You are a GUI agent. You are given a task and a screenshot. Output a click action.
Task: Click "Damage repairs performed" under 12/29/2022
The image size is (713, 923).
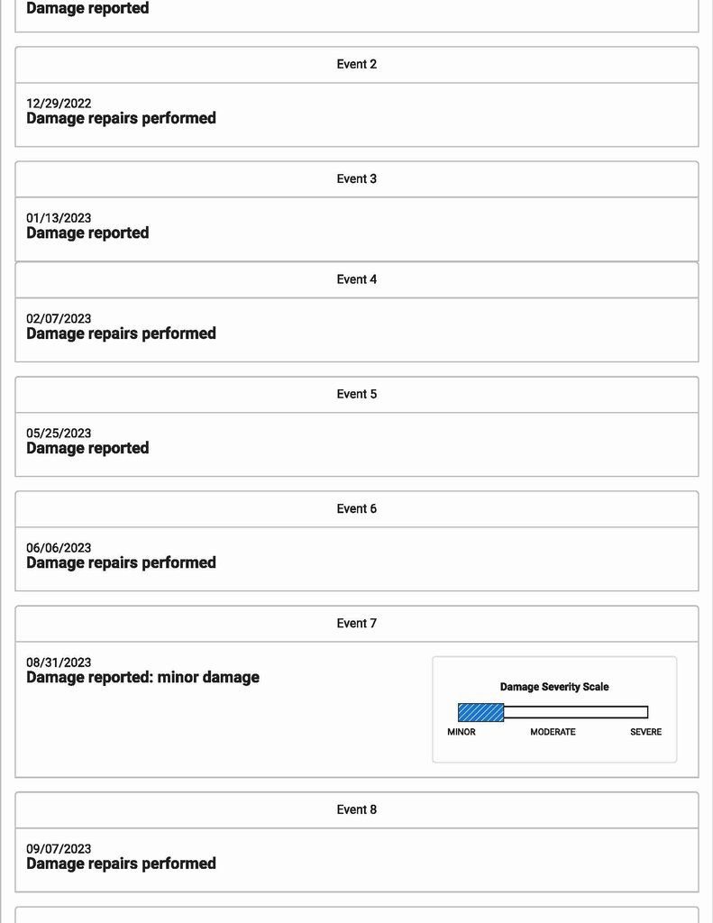[121, 118]
